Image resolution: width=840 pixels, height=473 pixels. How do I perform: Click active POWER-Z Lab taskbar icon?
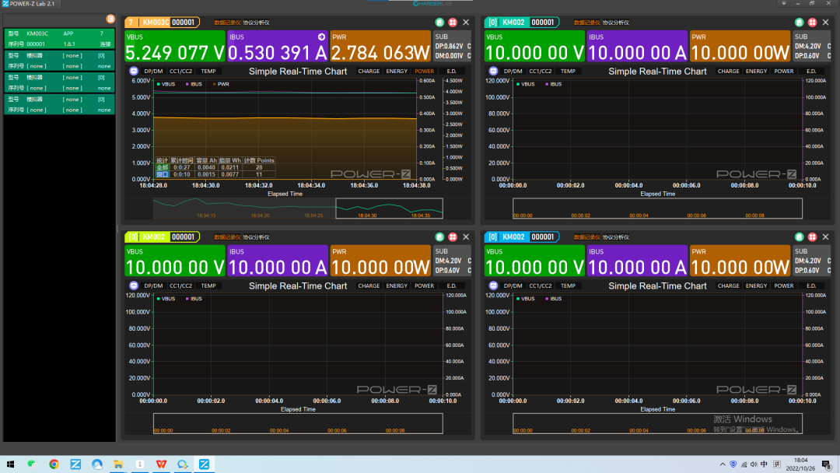click(x=204, y=464)
